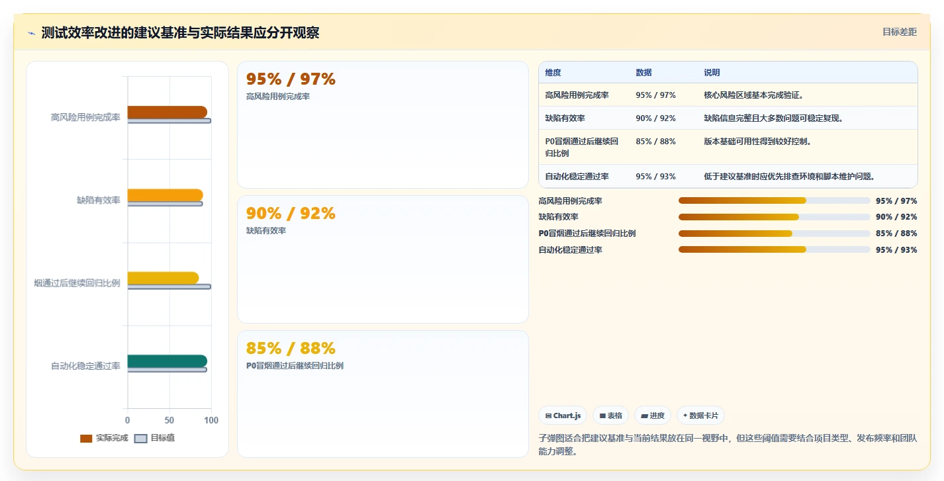Toggle the 实际完成 legend swatch
Viewport: 944px width, 481px height.
click(86, 438)
